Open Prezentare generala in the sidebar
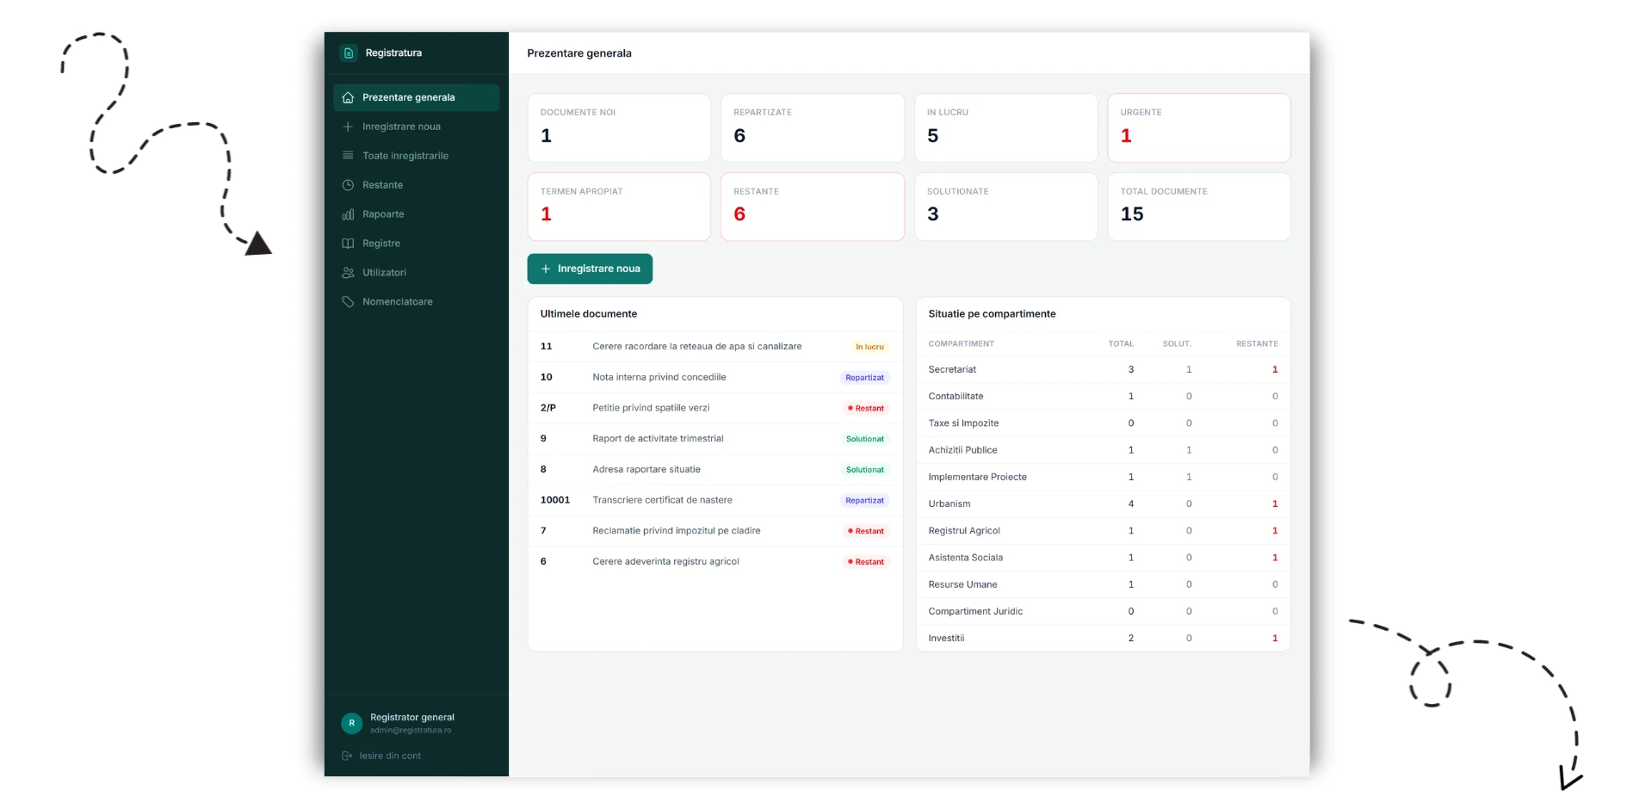Screen dimensions: 1633x809 click(x=416, y=98)
